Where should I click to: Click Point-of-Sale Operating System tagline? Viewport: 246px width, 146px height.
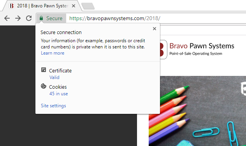point(196,53)
